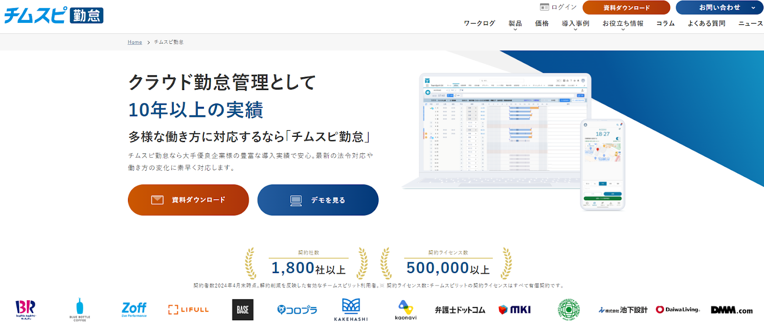Click the monitor icon on デモを見る button
Screen dimensions: 764x327
tap(296, 201)
